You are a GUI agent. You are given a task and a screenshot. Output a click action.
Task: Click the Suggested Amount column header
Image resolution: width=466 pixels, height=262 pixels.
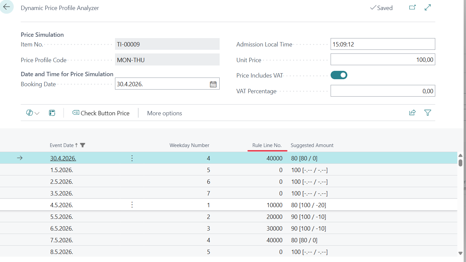[x=312, y=145]
